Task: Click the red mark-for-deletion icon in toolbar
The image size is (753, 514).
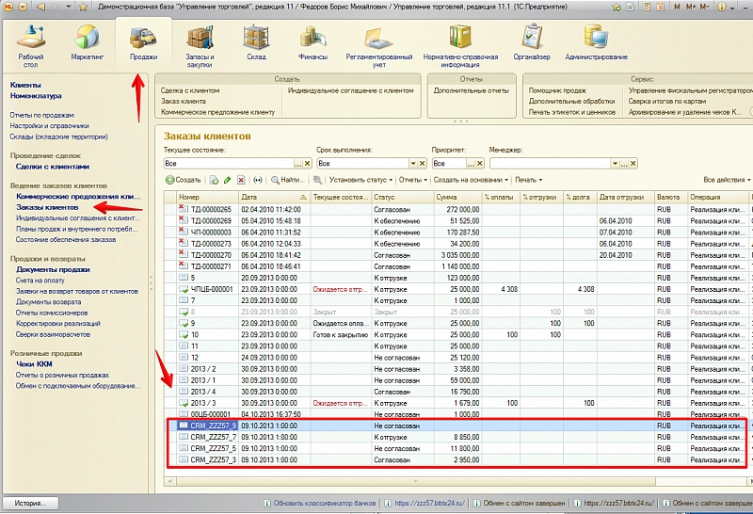Action: (x=241, y=179)
